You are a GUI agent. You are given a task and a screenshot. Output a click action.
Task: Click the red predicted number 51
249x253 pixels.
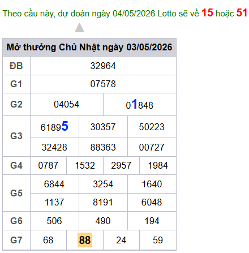(242, 13)
